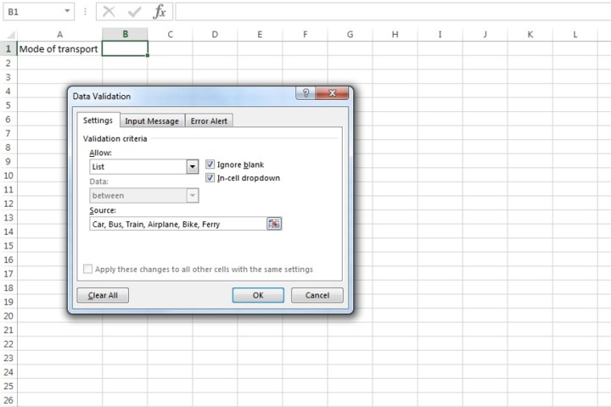The width and height of the screenshot is (611, 407).
Task: Click the Source text input field
Action: point(177,224)
